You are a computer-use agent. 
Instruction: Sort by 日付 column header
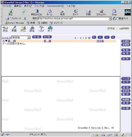[12, 41]
